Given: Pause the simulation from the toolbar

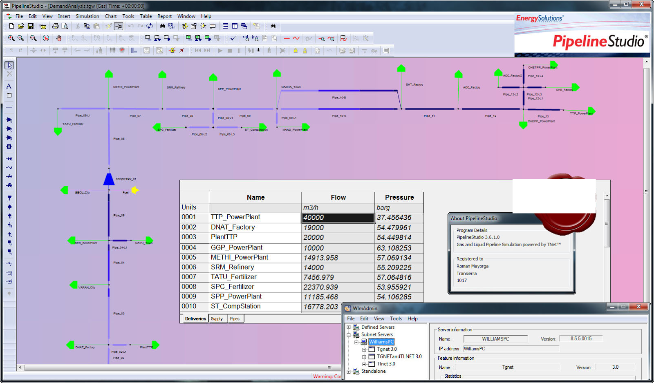Looking at the screenshot, I should [239, 51].
